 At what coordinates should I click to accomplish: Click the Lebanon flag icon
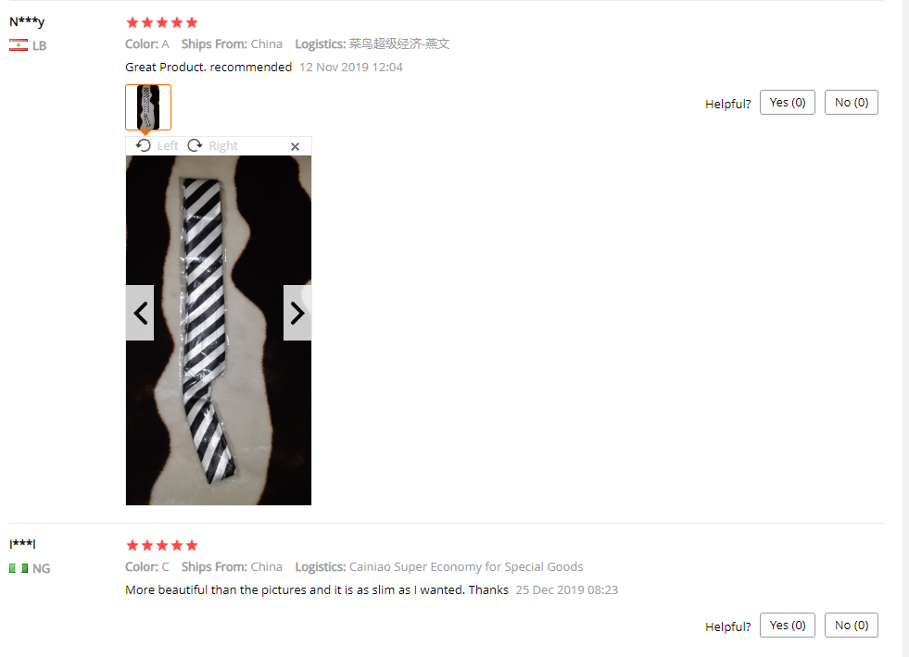19,45
